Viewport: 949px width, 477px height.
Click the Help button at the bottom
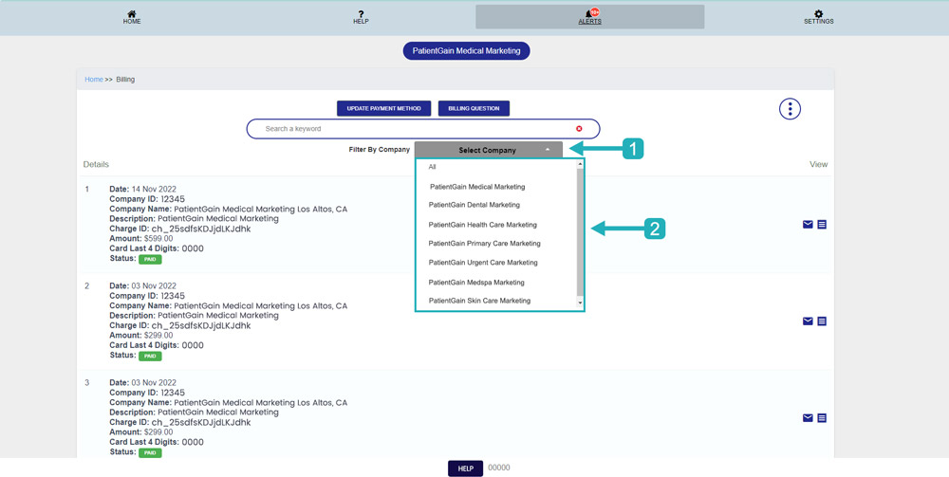click(x=465, y=468)
